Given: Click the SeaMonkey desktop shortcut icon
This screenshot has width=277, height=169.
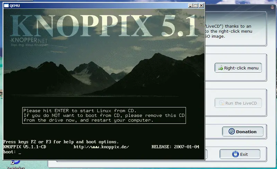Looking at the screenshot, I should (x=16, y=162).
